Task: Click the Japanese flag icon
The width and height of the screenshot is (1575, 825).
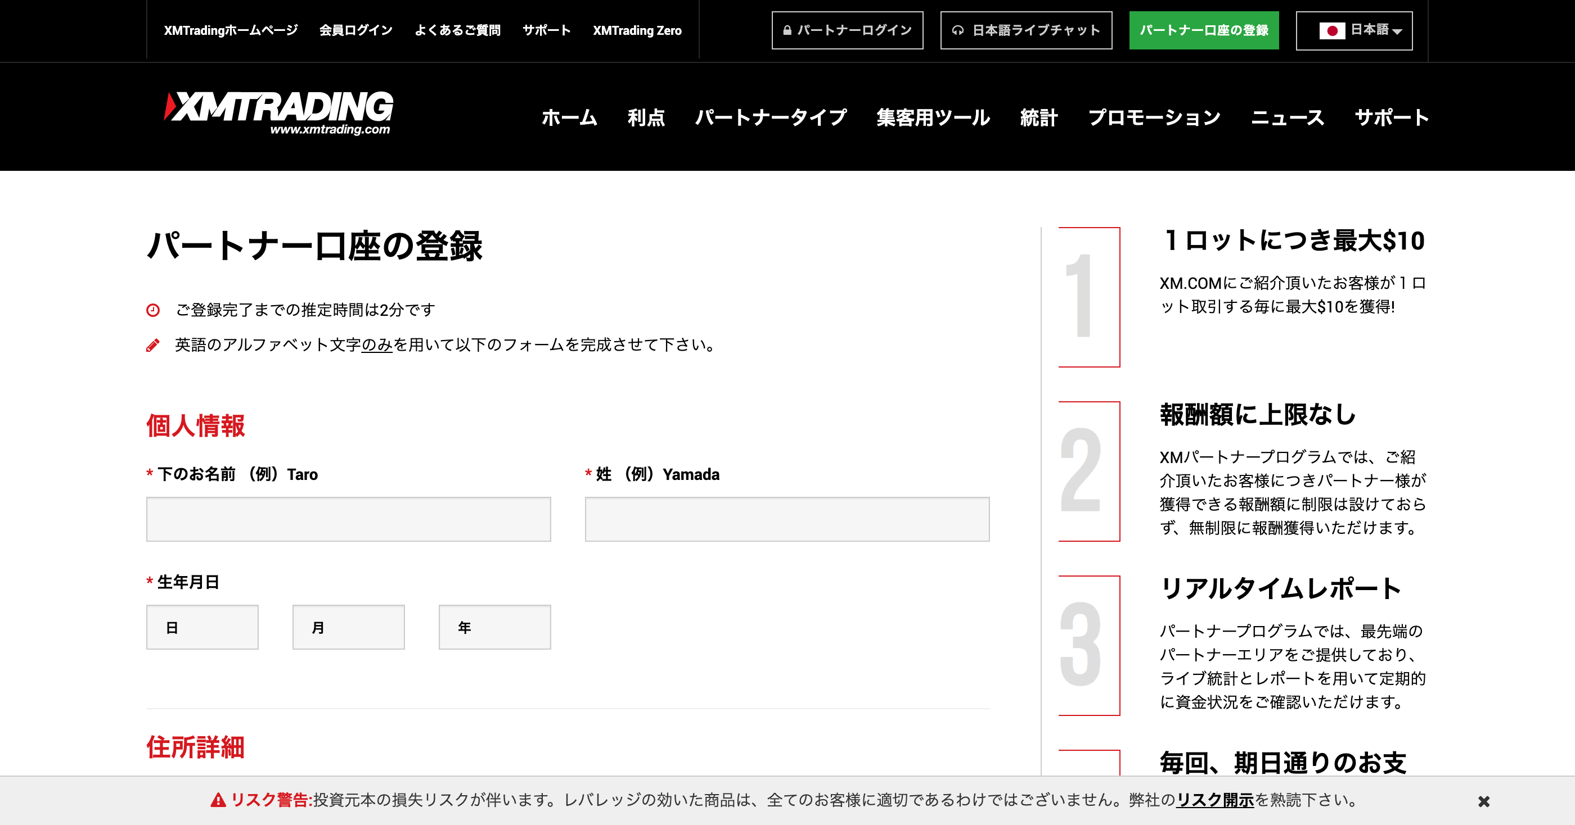Action: coord(1331,30)
